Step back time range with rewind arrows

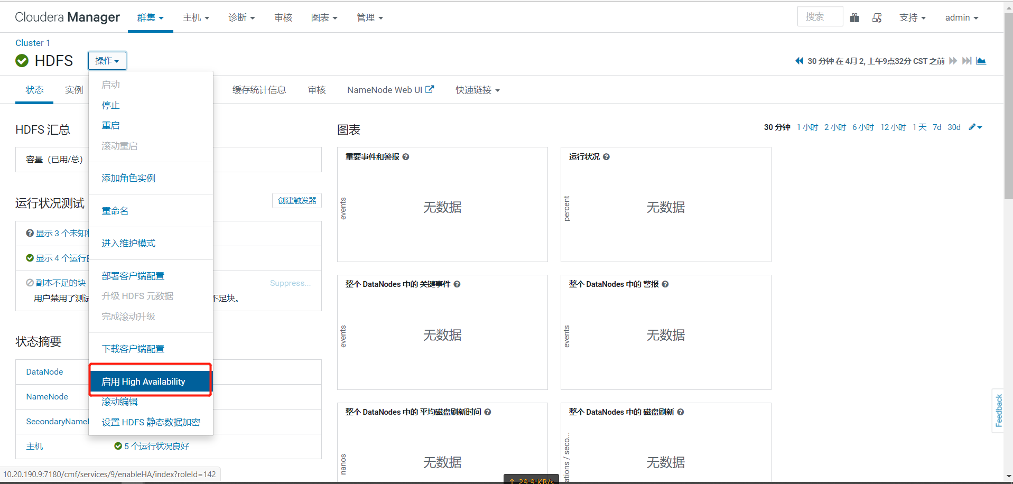click(799, 61)
